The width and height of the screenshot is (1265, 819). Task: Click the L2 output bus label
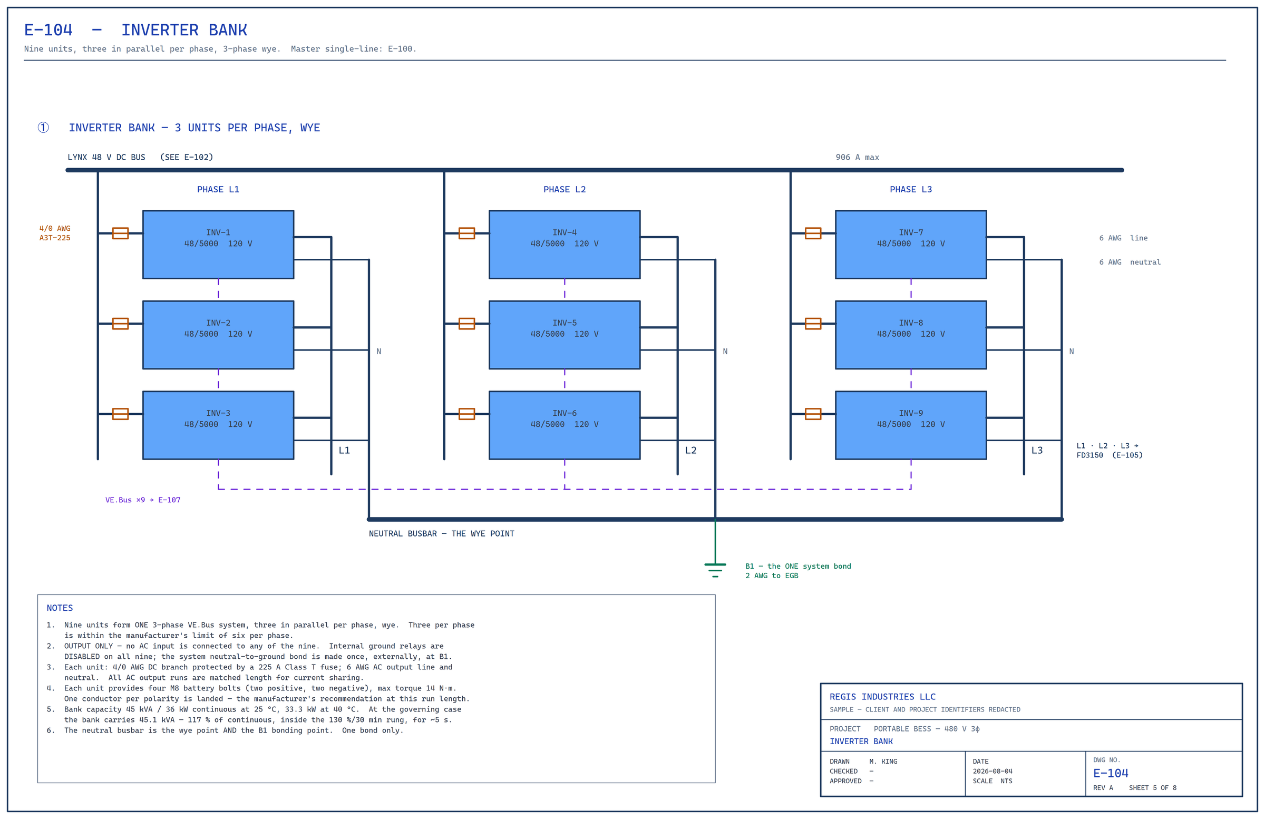click(690, 450)
